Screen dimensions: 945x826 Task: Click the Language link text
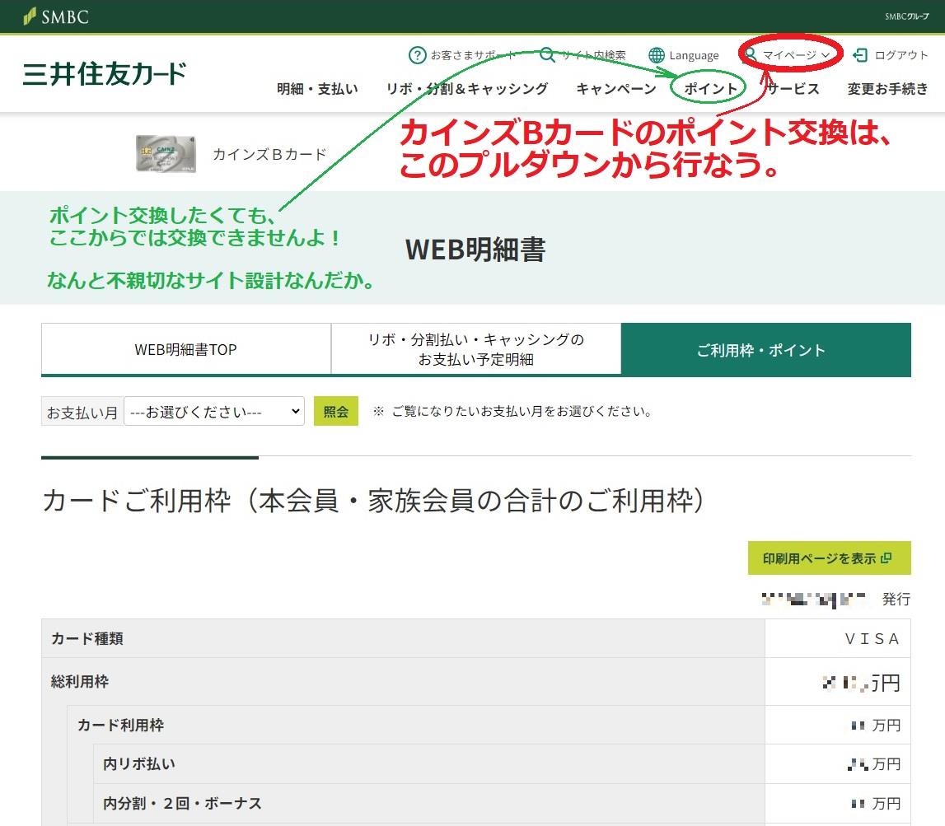coord(694,55)
